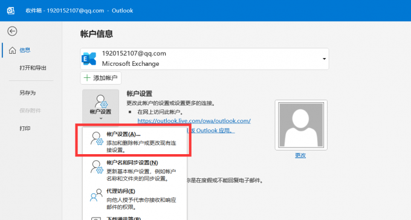Choose 帐户名和同步设置(N) menu entry
Viewport: 411px width, 220px height.
click(135, 170)
